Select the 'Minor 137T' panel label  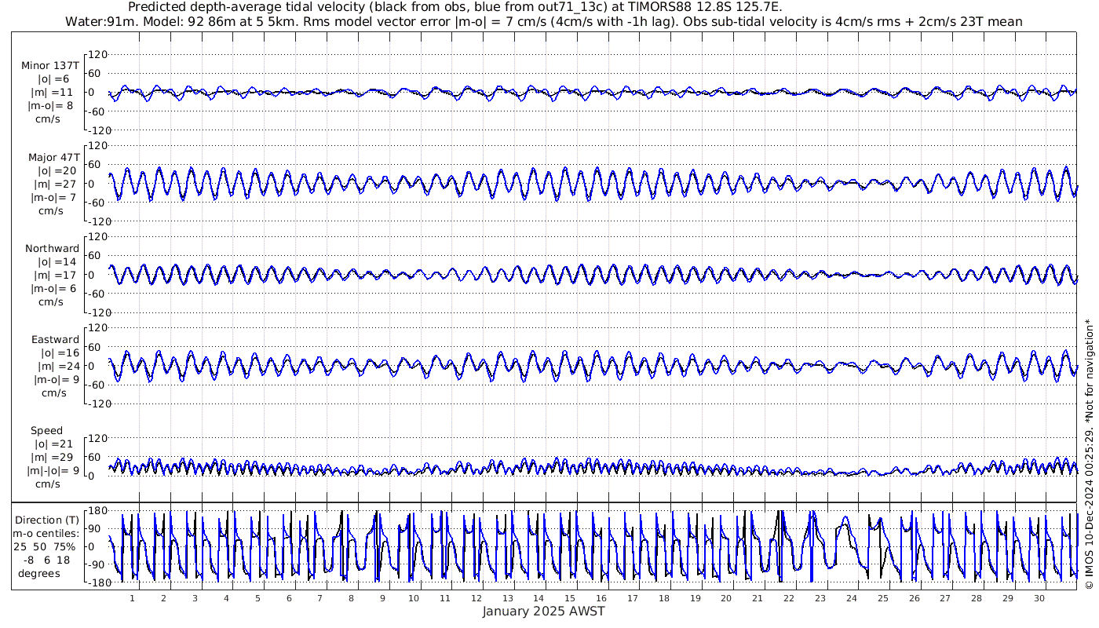(x=50, y=66)
